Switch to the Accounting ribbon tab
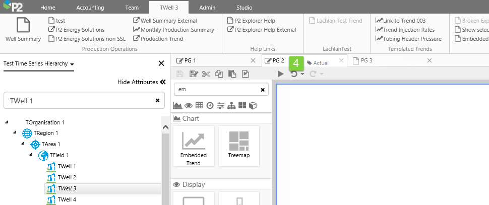The width and height of the screenshot is (489, 205). 90,8
